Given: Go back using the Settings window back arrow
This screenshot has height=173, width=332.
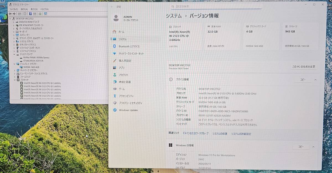Looking at the screenshot, I should tap(112, 6).
